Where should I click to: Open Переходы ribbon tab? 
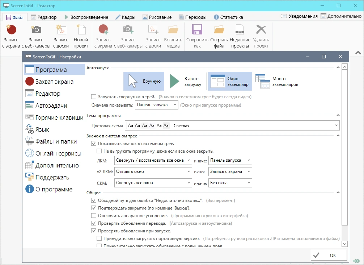[x=193, y=17]
